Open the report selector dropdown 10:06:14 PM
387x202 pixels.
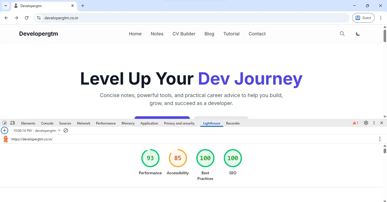pyautogui.click(x=37, y=131)
